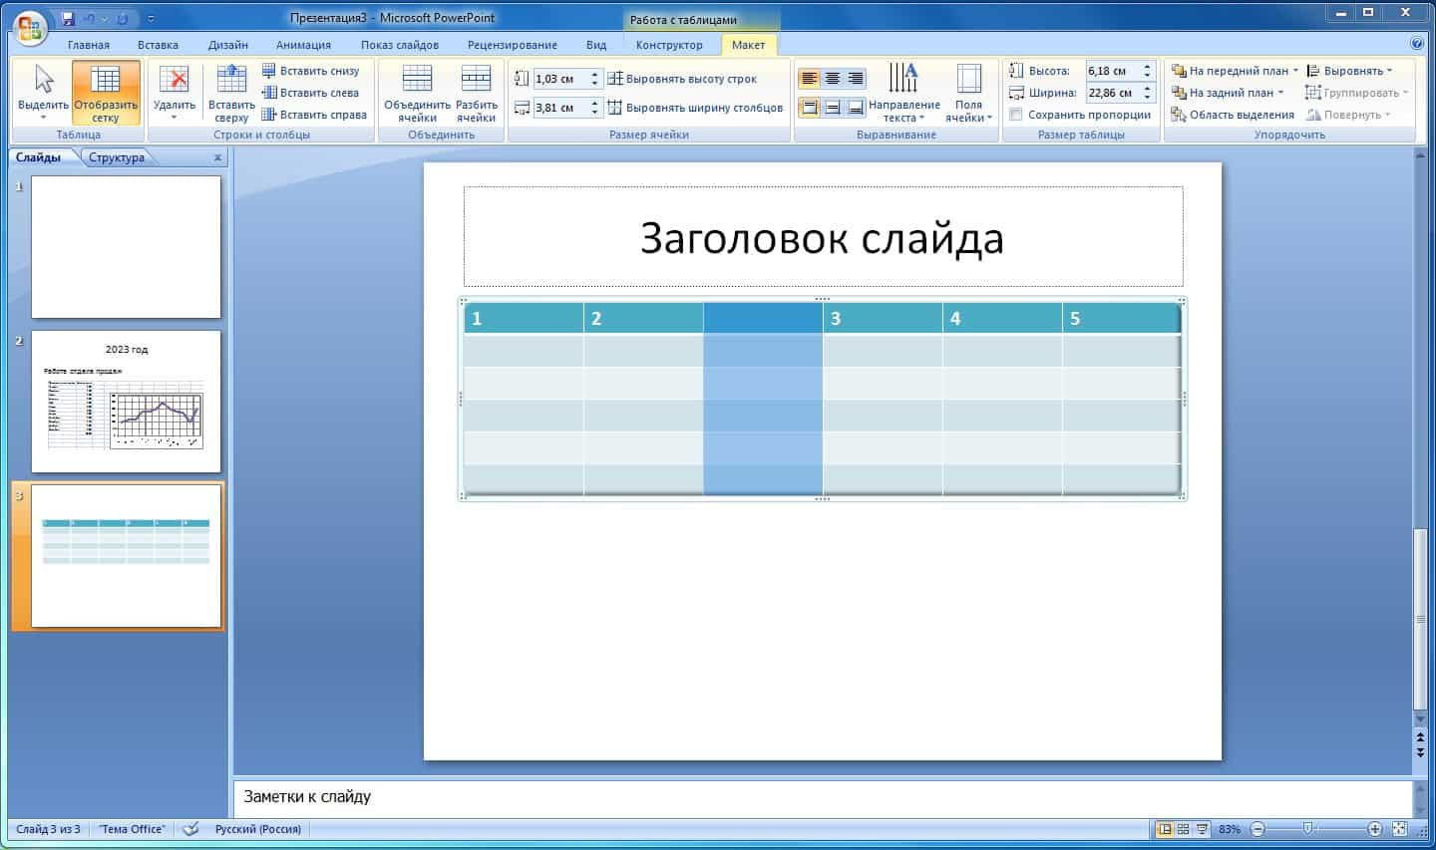Align cell text right
Image resolution: width=1436 pixels, height=850 pixels.
pyautogui.click(x=855, y=79)
